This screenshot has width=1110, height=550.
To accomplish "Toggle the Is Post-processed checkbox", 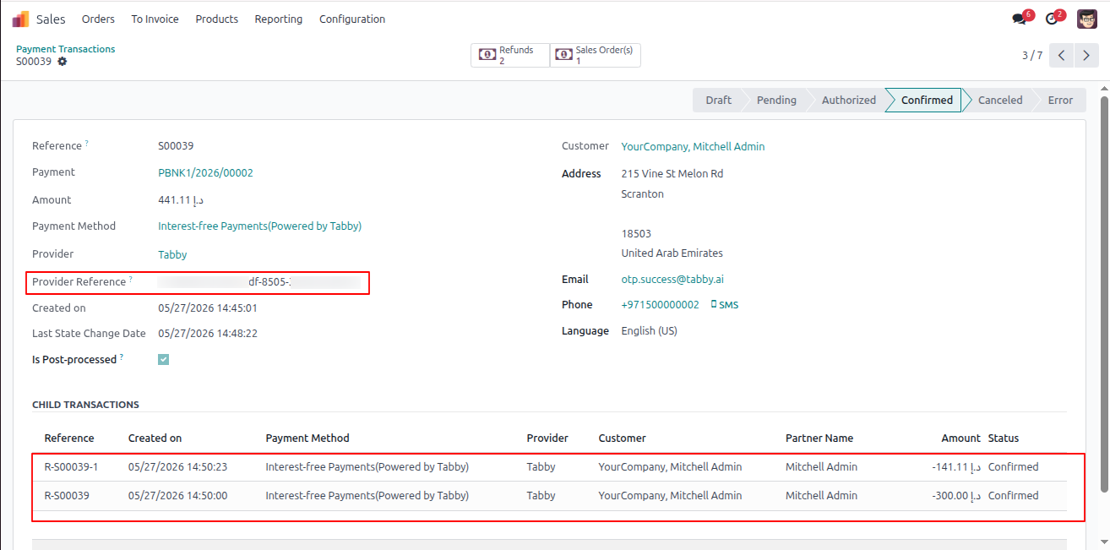I will [163, 359].
